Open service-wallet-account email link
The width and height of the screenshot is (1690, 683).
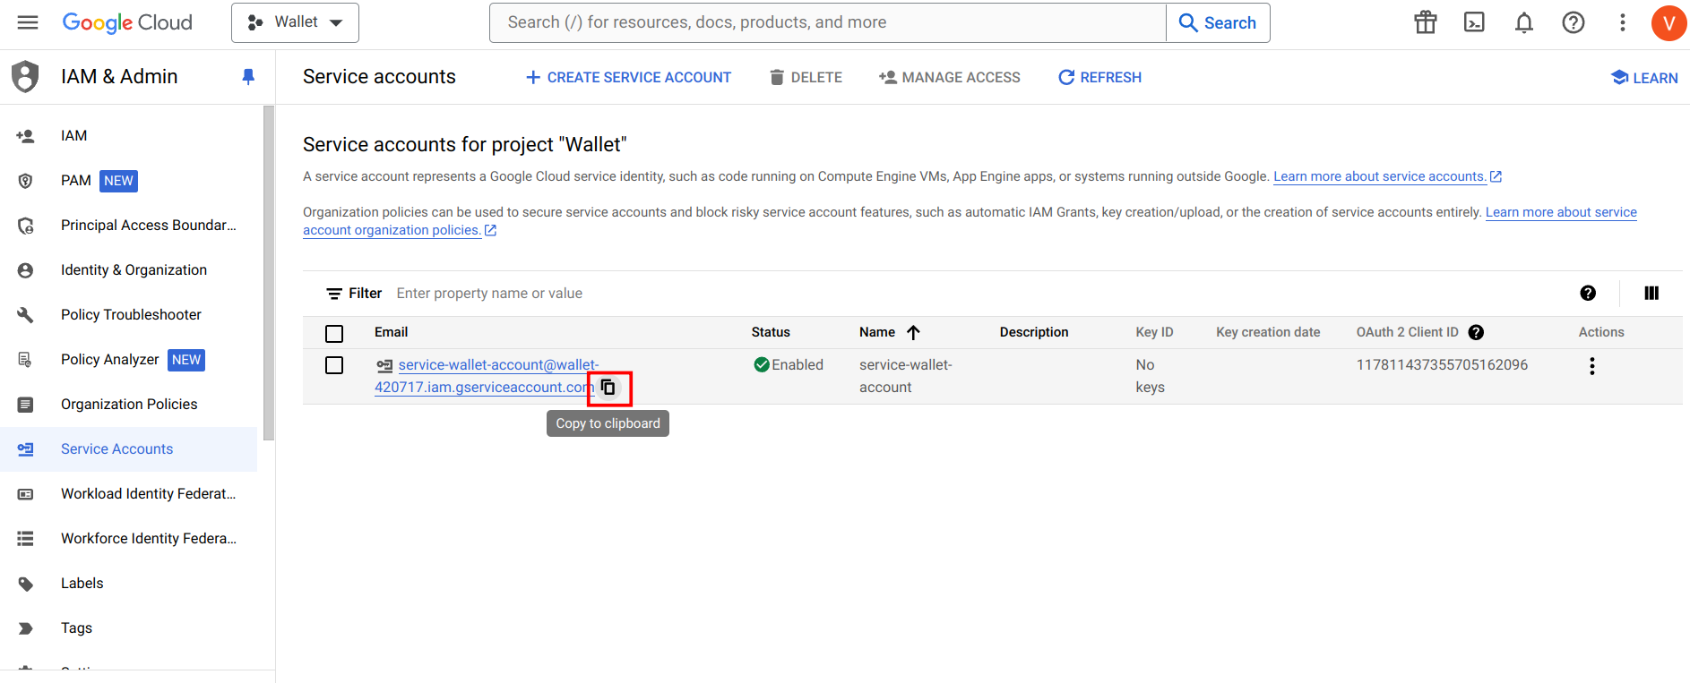coord(486,376)
